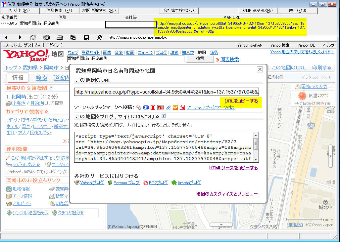Click the 会社等で検索(F7) menu button

tap(179, 10)
